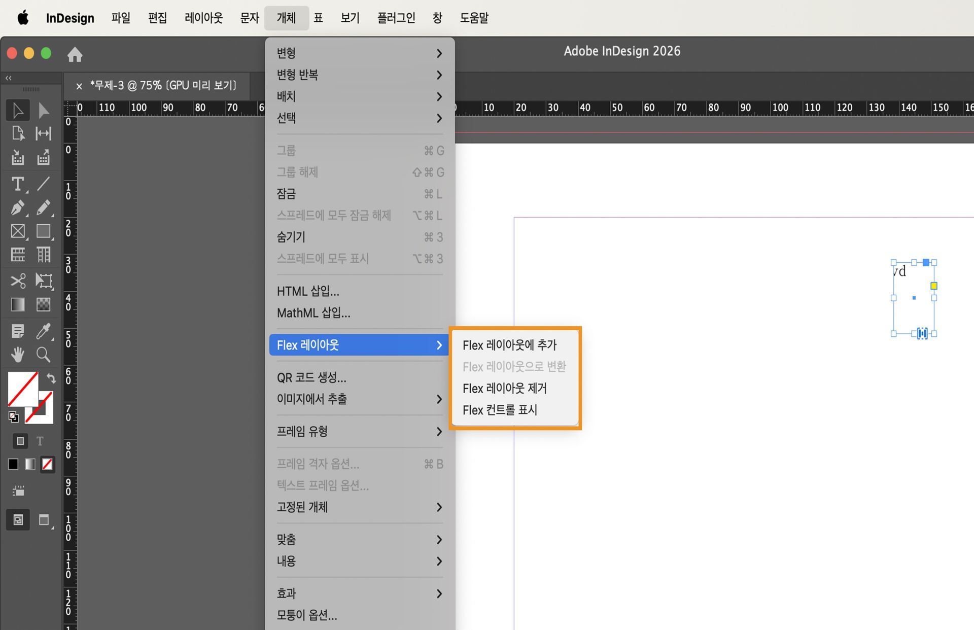Set formatting to affect text
974x630 pixels.
40,441
